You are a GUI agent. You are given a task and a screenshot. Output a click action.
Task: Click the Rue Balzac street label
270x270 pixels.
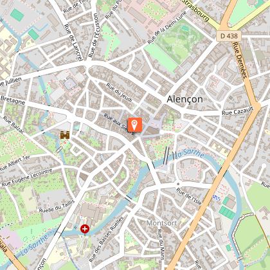click(x=14, y=125)
